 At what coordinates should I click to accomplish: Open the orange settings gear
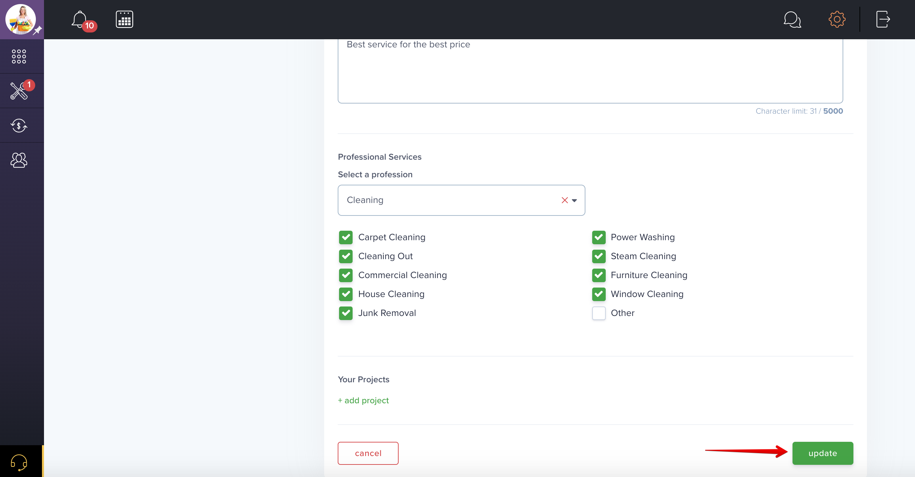(x=837, y=19)
